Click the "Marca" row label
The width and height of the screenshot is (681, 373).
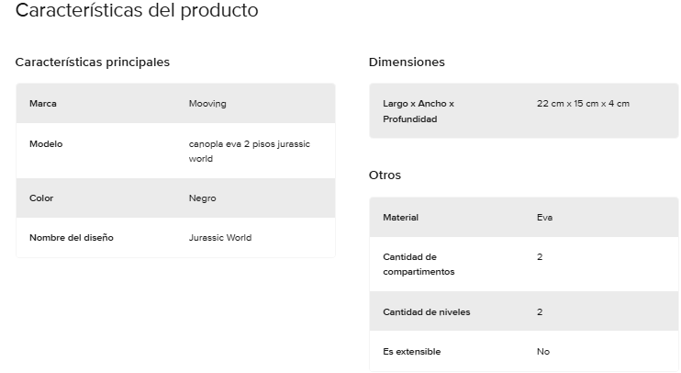click(x=43, y=104)
